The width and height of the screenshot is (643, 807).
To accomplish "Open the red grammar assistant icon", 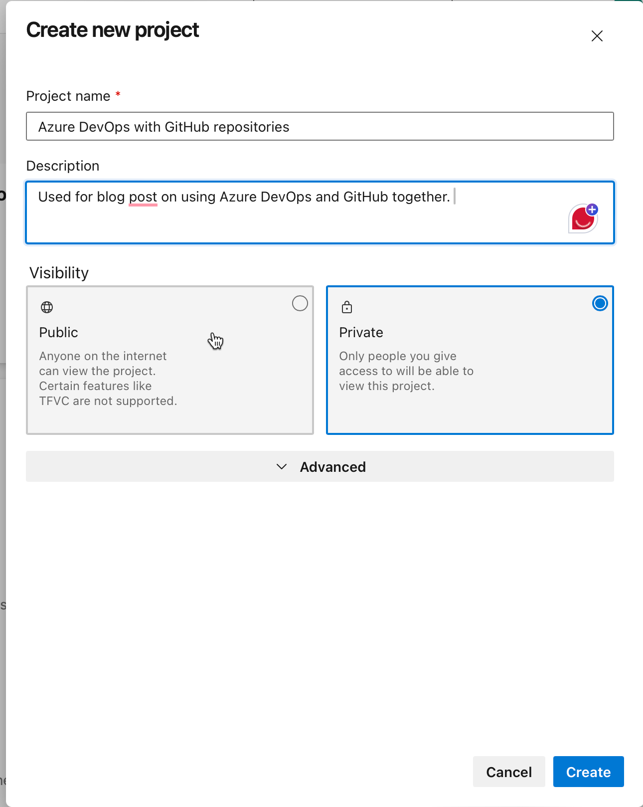I will click(x=583, y=218).
